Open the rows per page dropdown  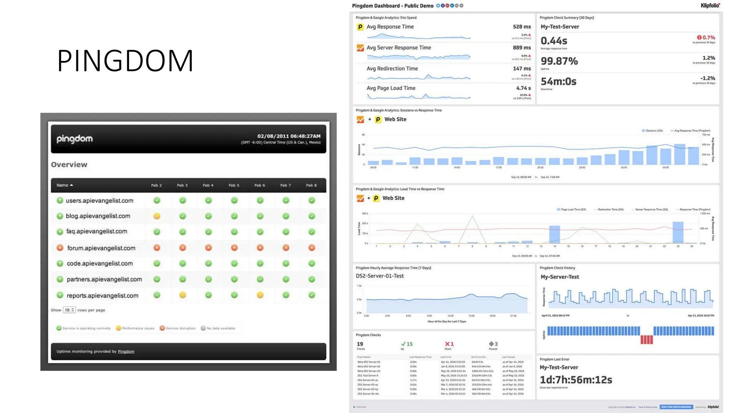tap(69, 310)
